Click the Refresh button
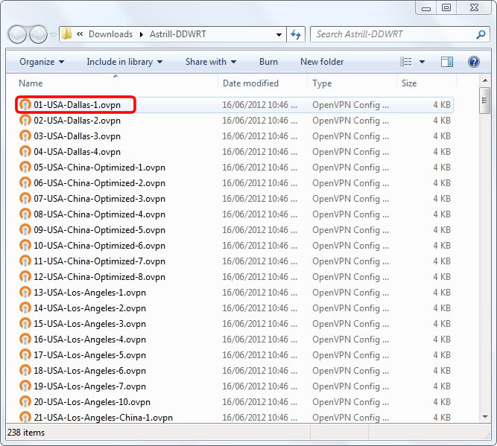 click(x=296, y=34)
